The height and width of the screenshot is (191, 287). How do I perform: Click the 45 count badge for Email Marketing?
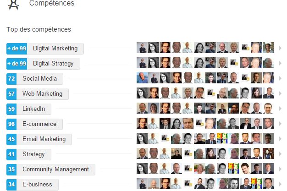click(11, 139)
